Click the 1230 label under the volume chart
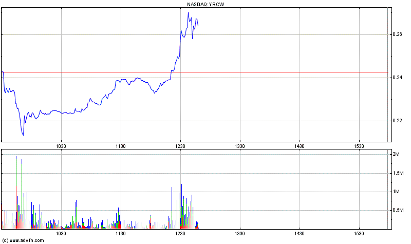Screen dimensions: 411x244 [x=180, y=234]
